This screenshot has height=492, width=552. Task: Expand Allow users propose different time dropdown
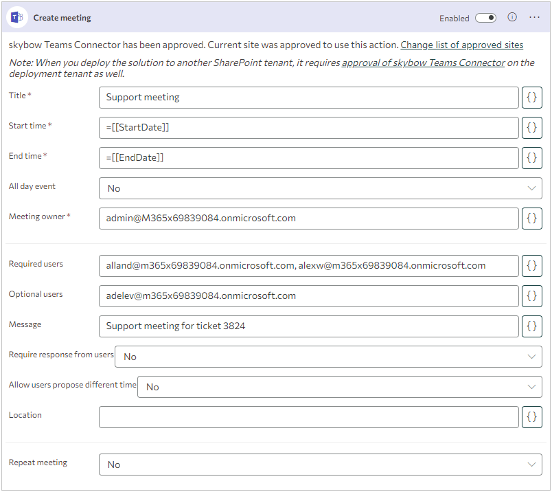point(339,387)
